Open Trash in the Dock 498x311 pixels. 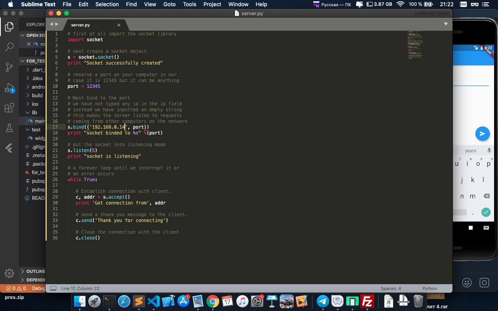418,301
